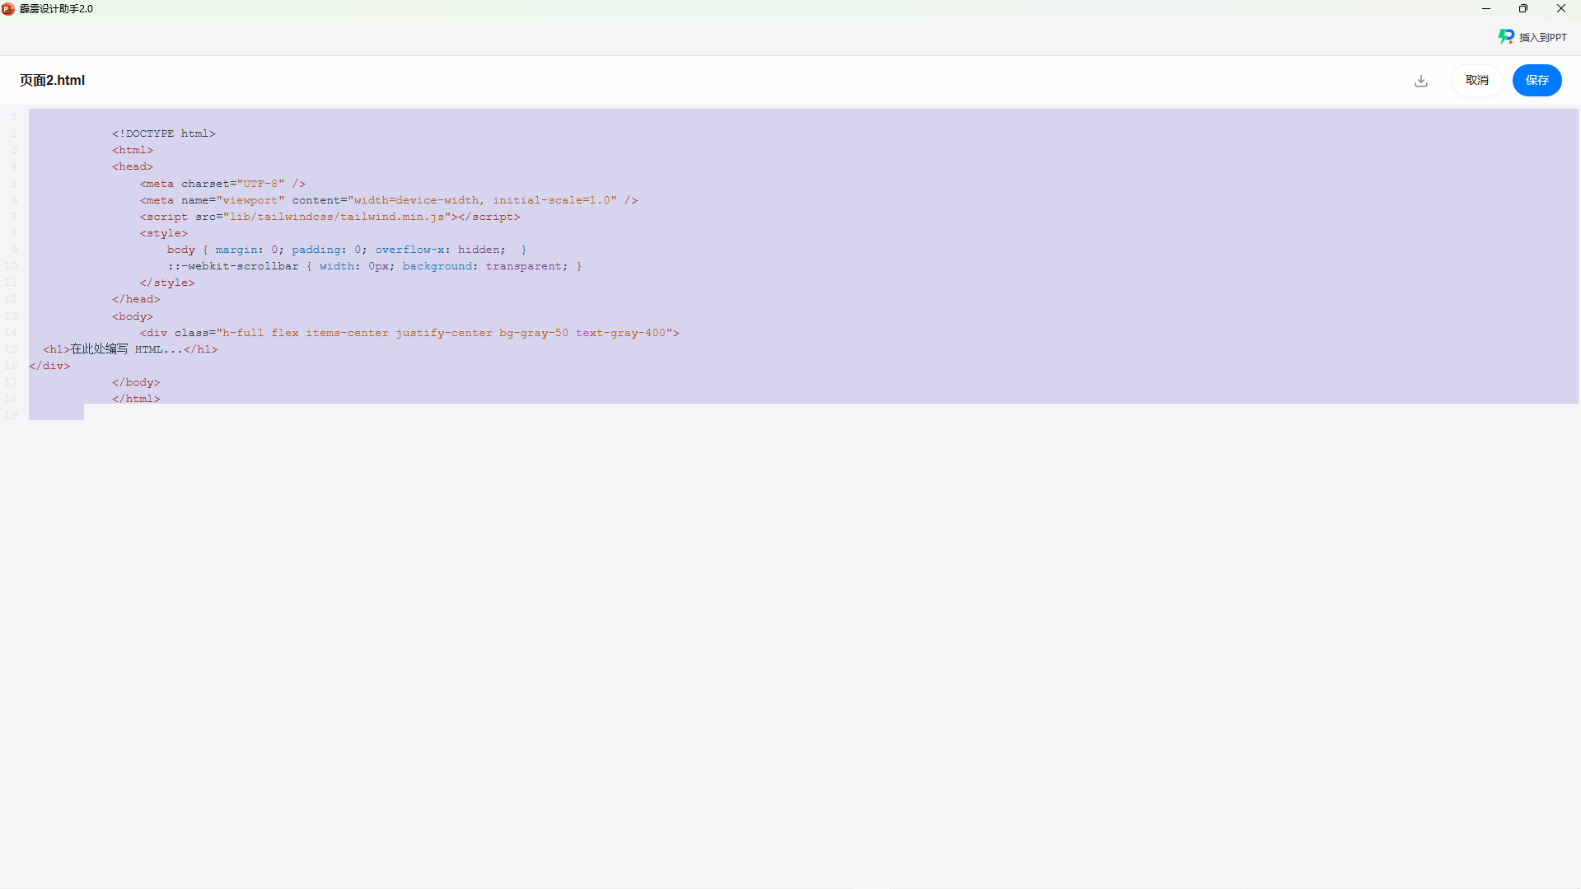
Task: Click the closing </div> tag line
Action: tap(49, 366)
